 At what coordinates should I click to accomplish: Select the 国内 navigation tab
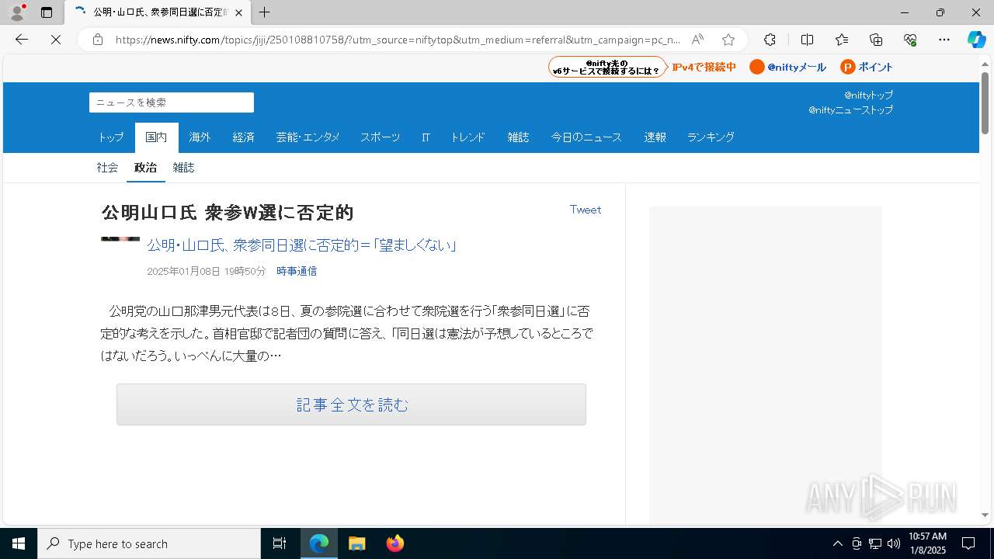[156, 137]
